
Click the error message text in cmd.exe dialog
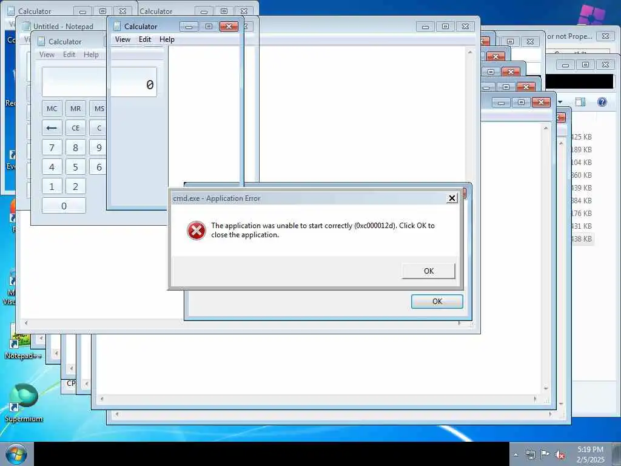(x=323, y=230)
